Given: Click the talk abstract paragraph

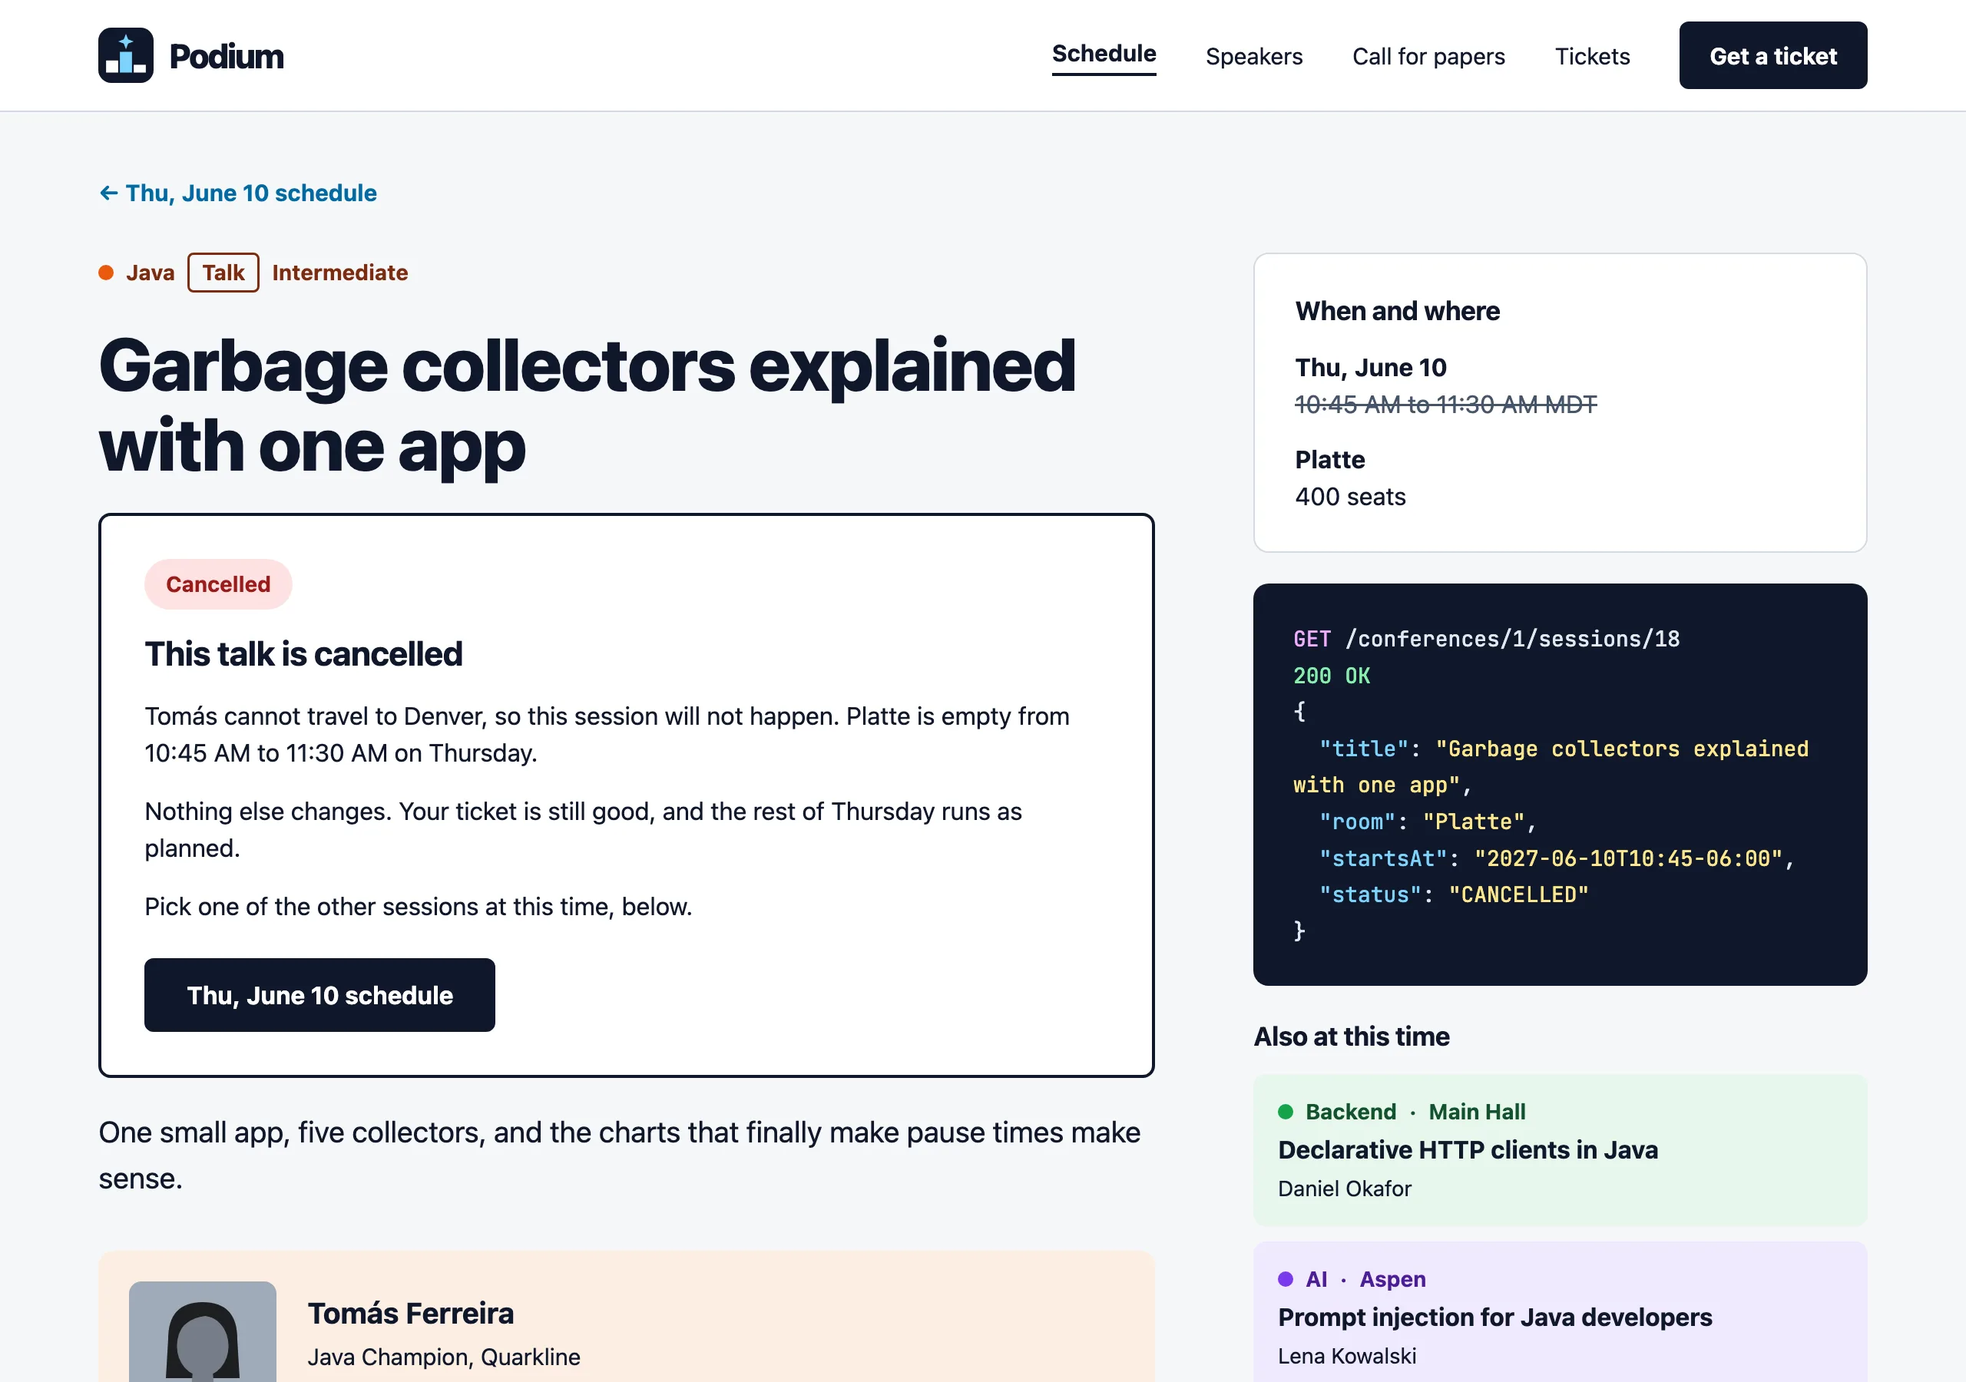Looking at the screenshot, I should tap(619, 1156).
